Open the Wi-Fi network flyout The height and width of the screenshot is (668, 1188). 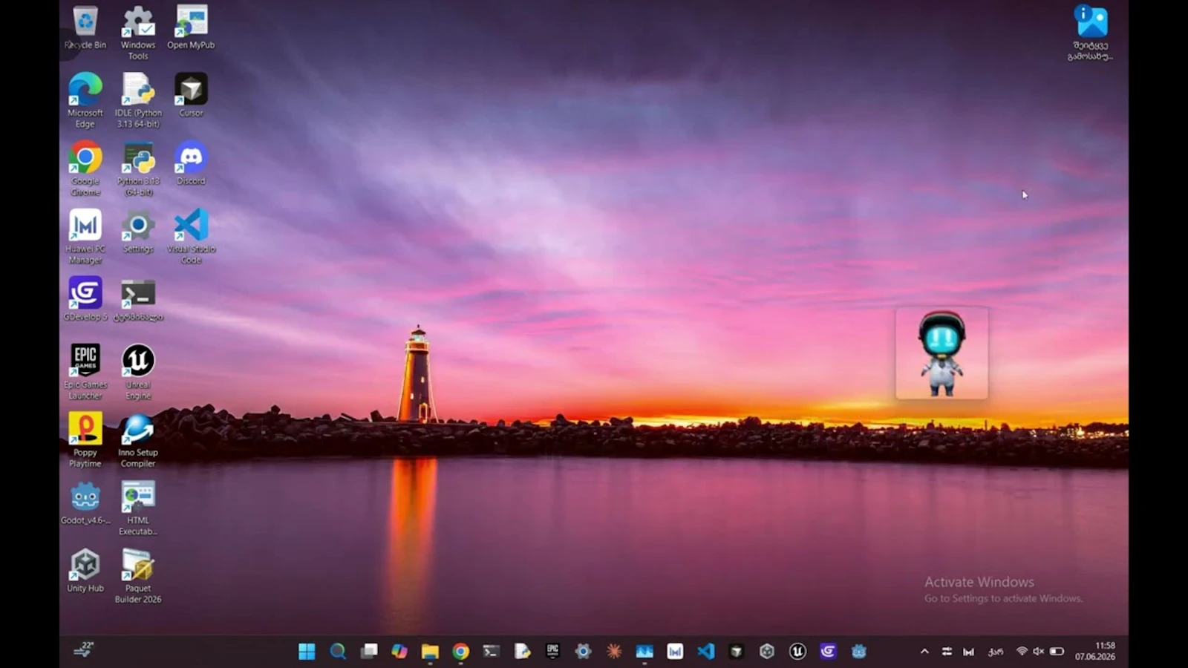coord(1022,652)
